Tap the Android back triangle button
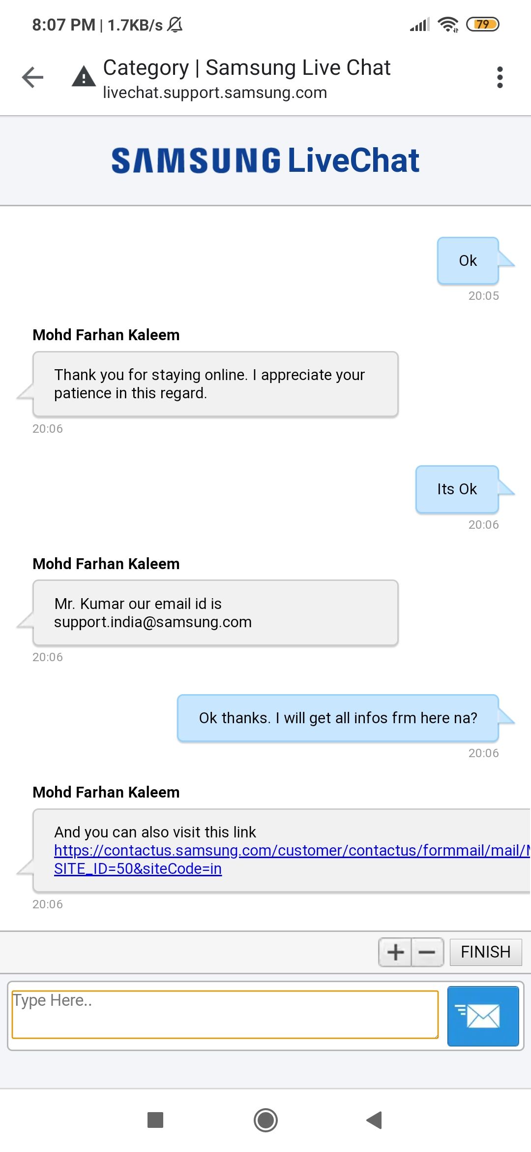The width and height of the screenshot is (531, 1152). point(375,1120)
